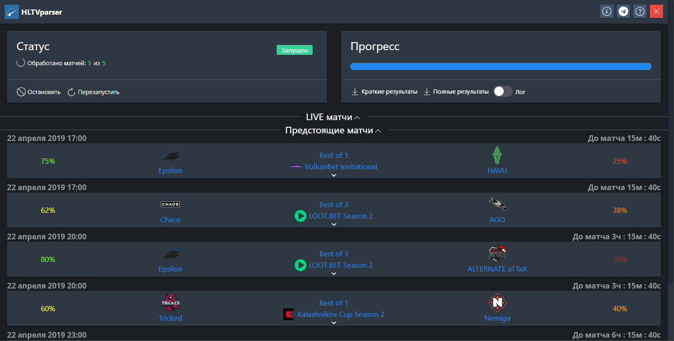
Task: Click the Kalashnikov Cup event icon
Action: tap(289, 315)
